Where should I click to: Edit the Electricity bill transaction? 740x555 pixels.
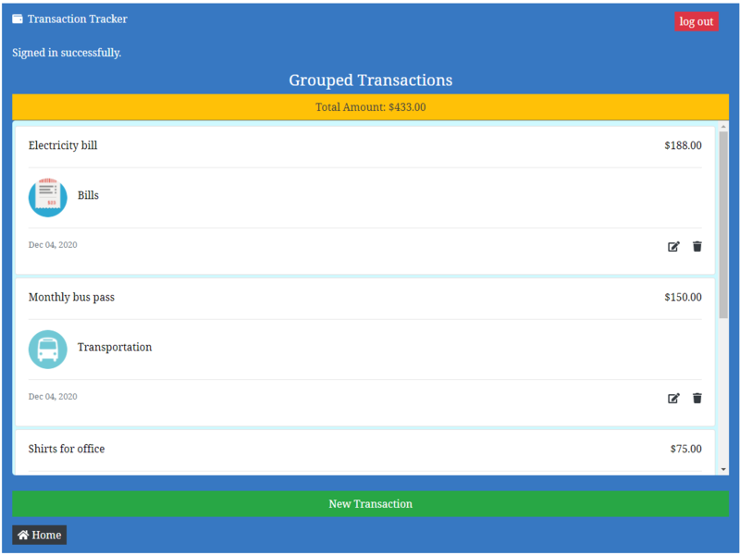click(x=673, y=246)
